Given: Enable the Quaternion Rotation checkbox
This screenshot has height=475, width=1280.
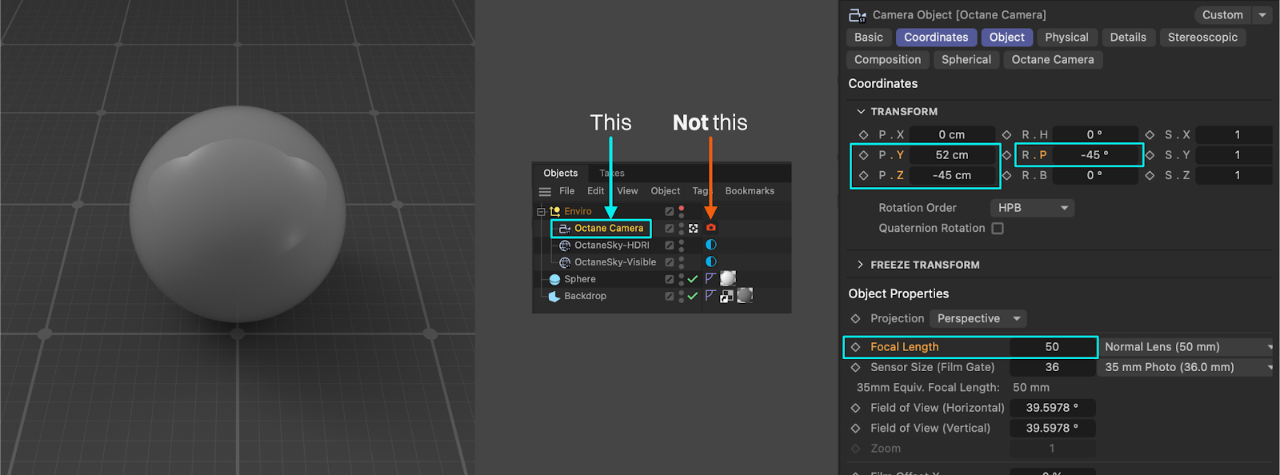Looking at the screenshot, I should point(998,228).
